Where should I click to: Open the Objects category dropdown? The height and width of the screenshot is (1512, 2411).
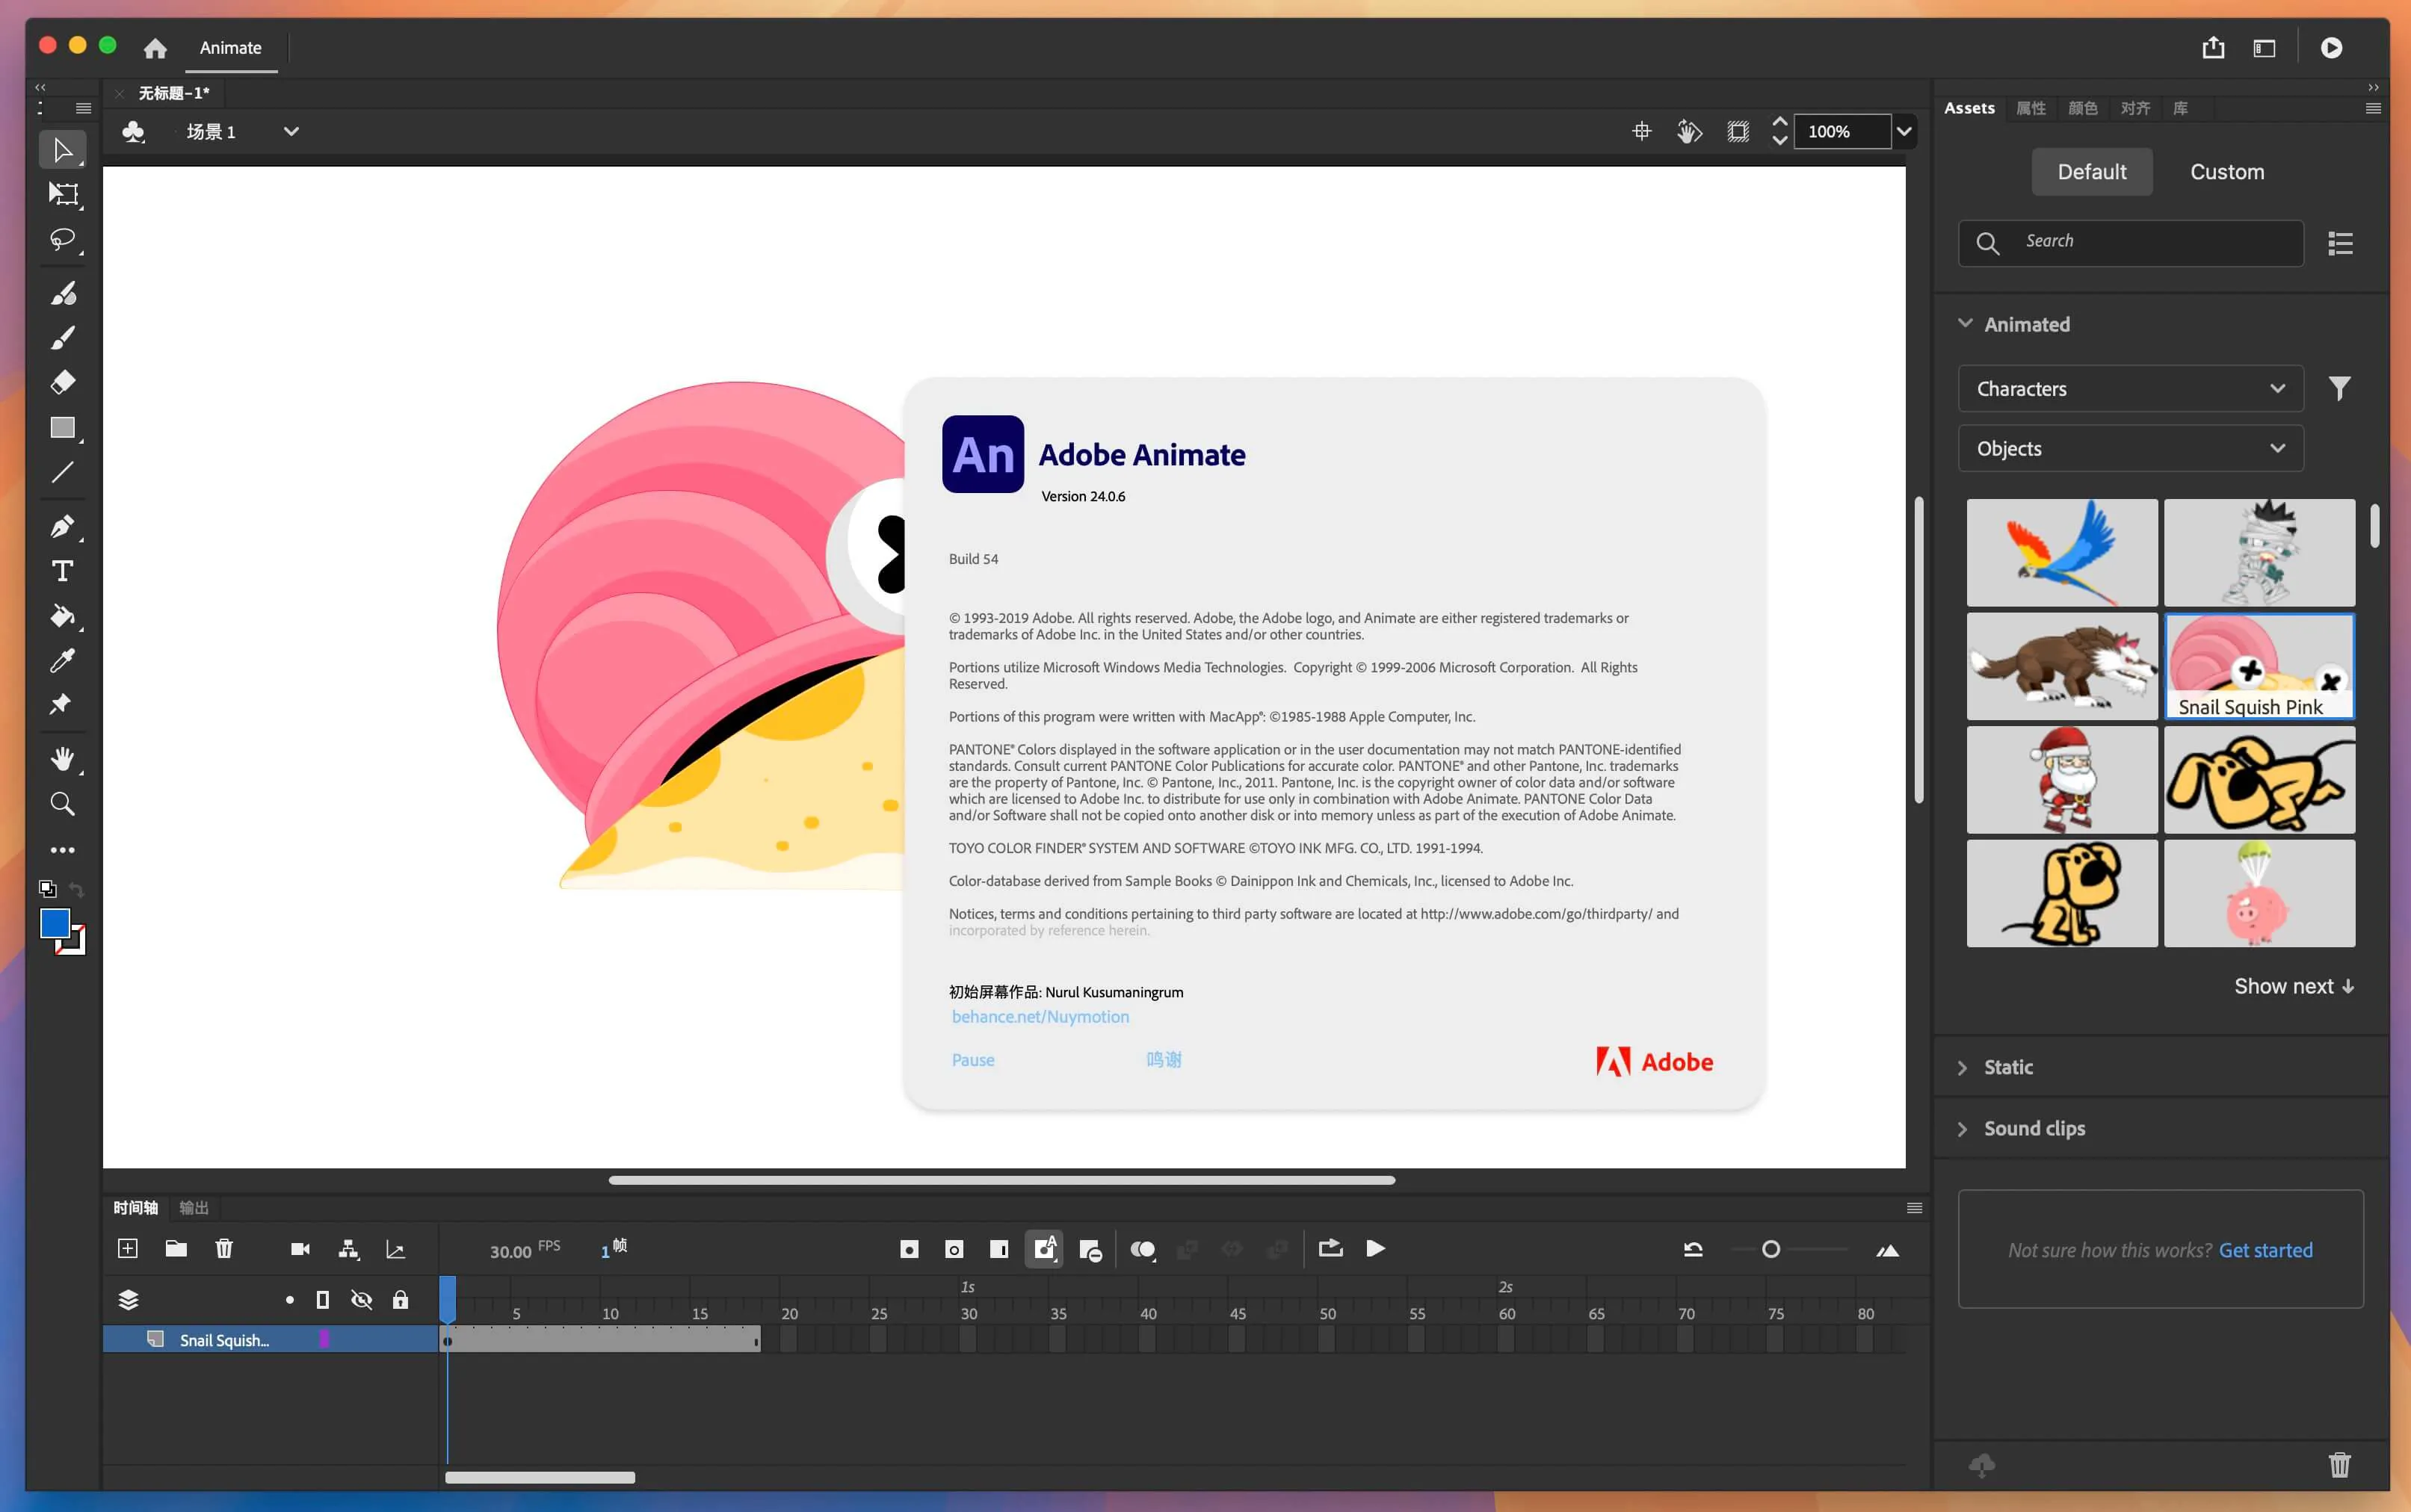click(2130, 448)
